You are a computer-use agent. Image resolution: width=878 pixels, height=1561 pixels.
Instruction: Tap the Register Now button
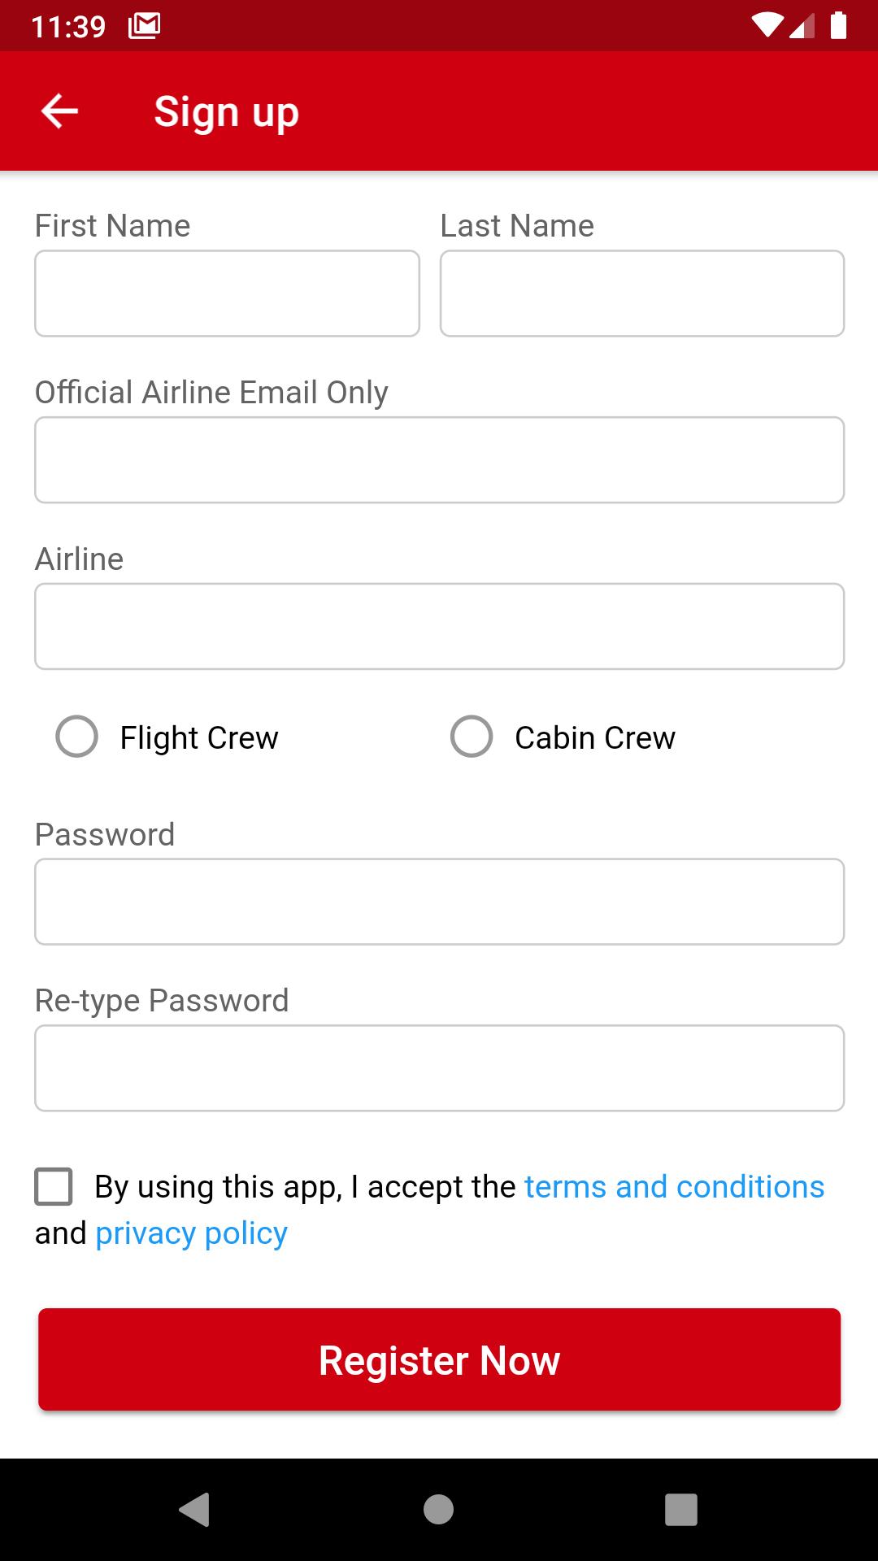point(439,1359)
